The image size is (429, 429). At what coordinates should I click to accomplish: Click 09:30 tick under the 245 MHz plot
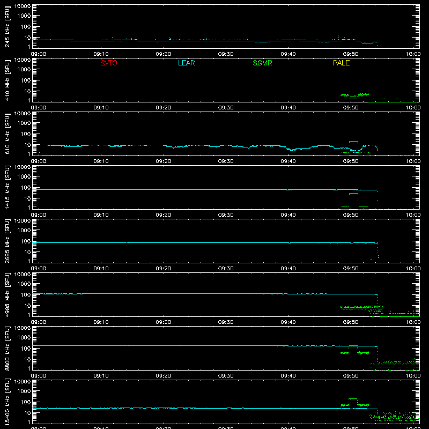click(226, 54)
